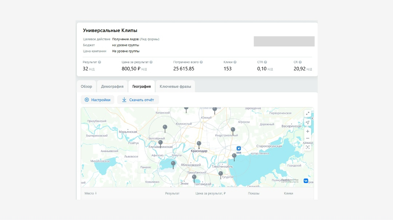Image resolution: width=393 pixels, height=220 pixels.
Task: Sort table by Место column
Action: (91, 193)
